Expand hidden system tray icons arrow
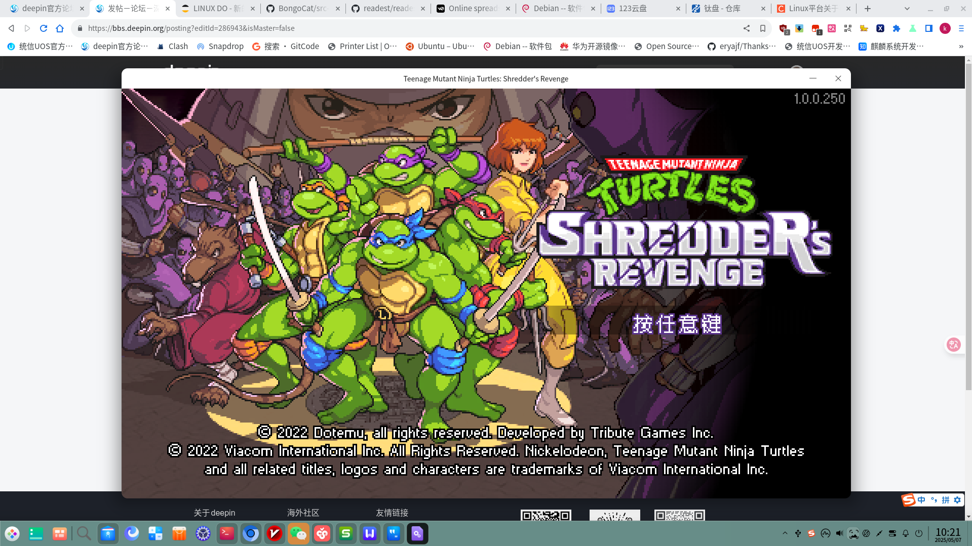972x546 pixels. coord(785,533)
